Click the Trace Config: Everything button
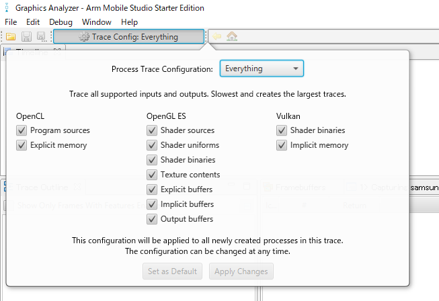This screenshot has width=439, height=301. pos(128,37)
